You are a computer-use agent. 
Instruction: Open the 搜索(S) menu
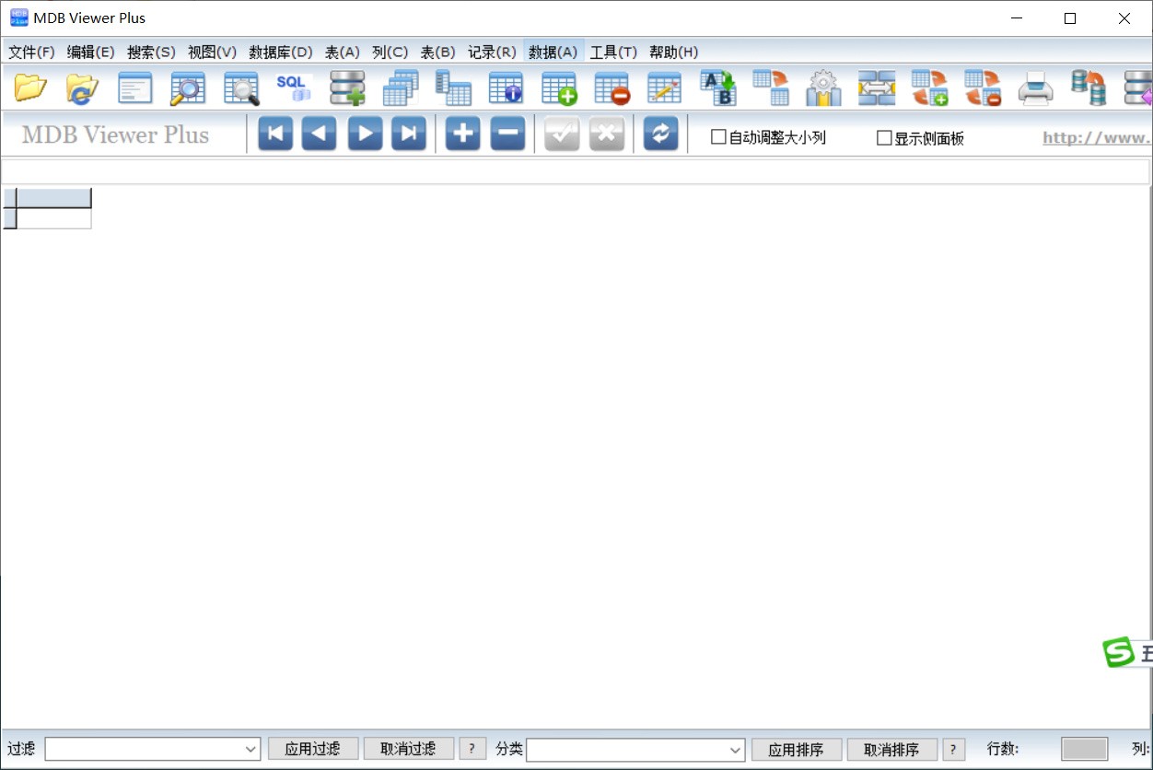[151, 52]
